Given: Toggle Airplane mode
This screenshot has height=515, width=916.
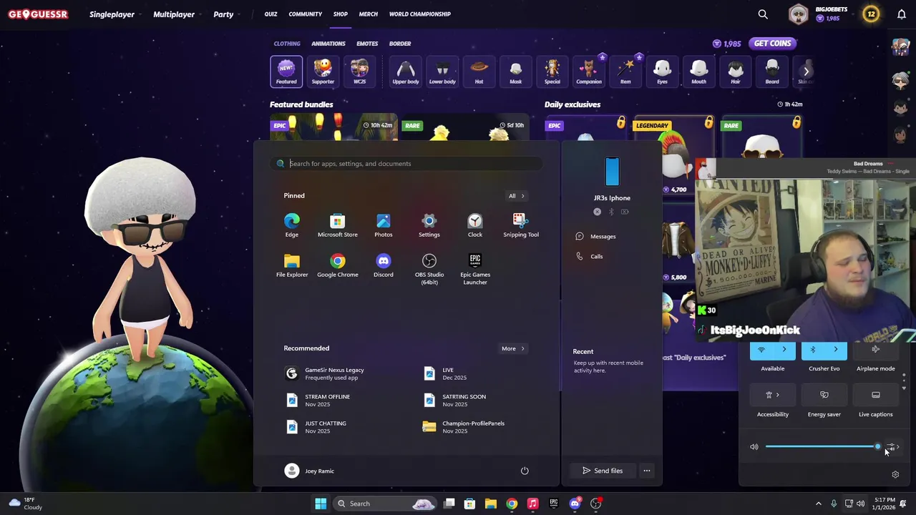Looking at the screenshot, I should click(x=875, y=350).
